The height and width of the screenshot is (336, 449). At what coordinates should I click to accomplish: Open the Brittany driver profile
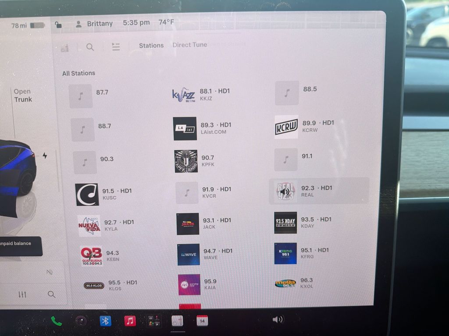[94, 24]
